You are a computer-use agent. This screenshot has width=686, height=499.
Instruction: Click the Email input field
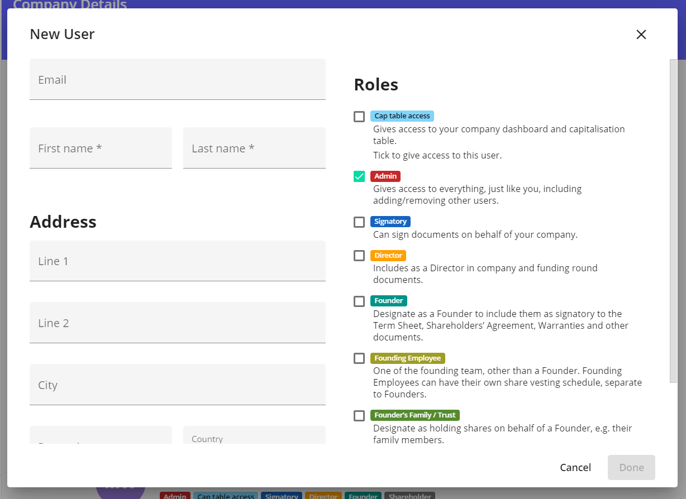click(177, 80)
